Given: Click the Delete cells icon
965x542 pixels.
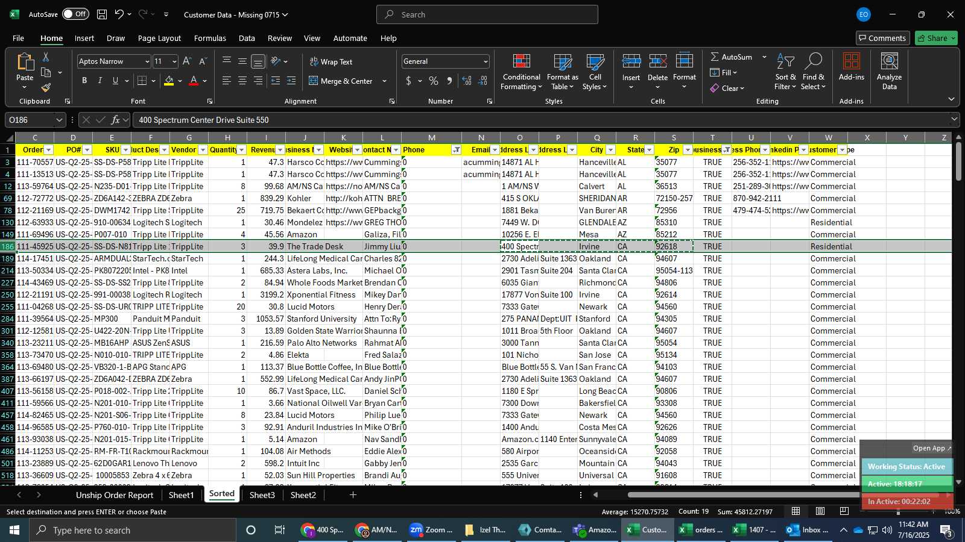Looking at the screenshot, I should (x=657, y=61).
